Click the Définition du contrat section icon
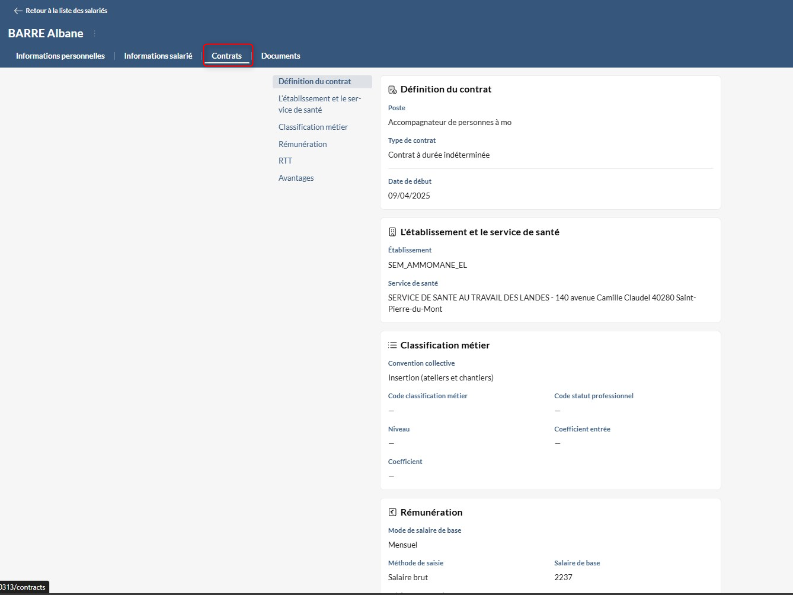Image resolution: width=793 pixels, height=595 pixels. [392, 89]
